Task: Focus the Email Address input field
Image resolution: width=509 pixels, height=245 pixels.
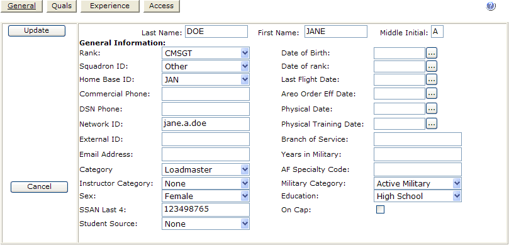Action: (x=206, y=154)
